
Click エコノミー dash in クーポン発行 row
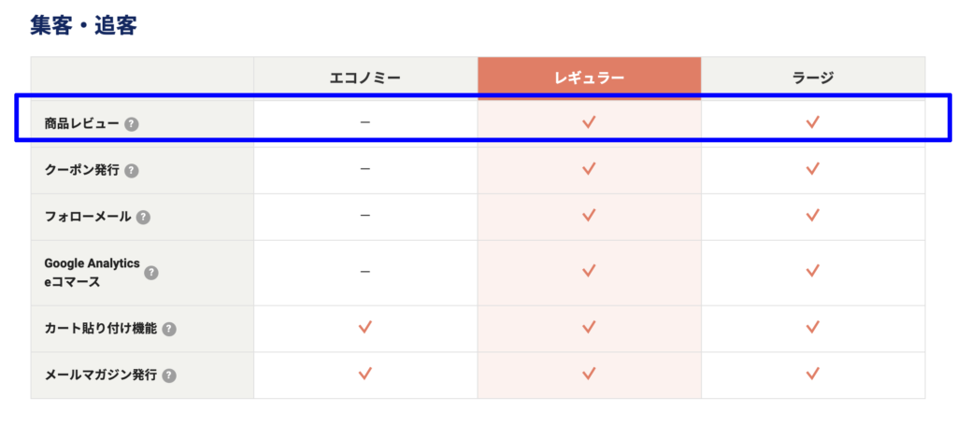[365, 168]
